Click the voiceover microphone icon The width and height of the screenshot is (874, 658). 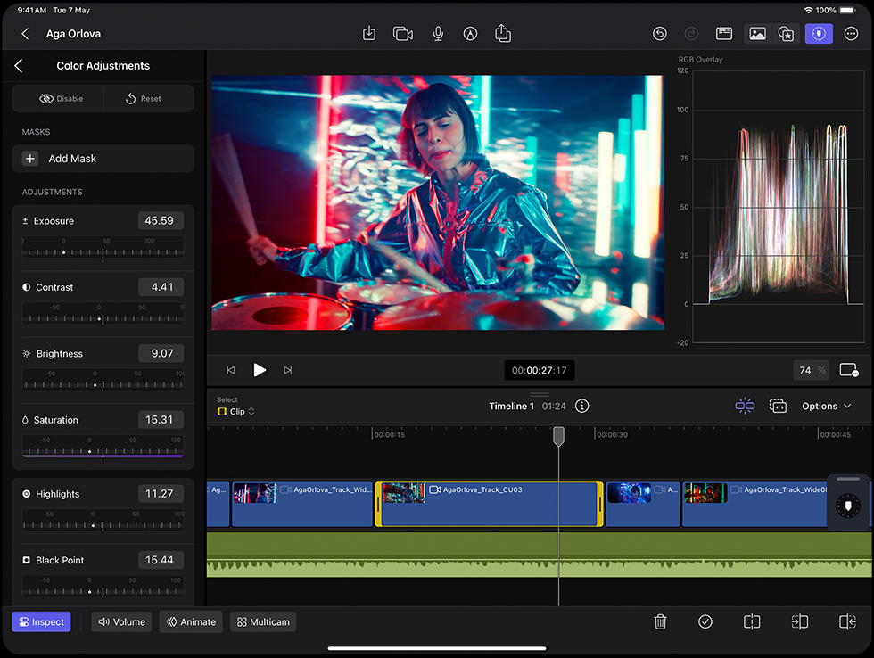(x=438, y=34)
